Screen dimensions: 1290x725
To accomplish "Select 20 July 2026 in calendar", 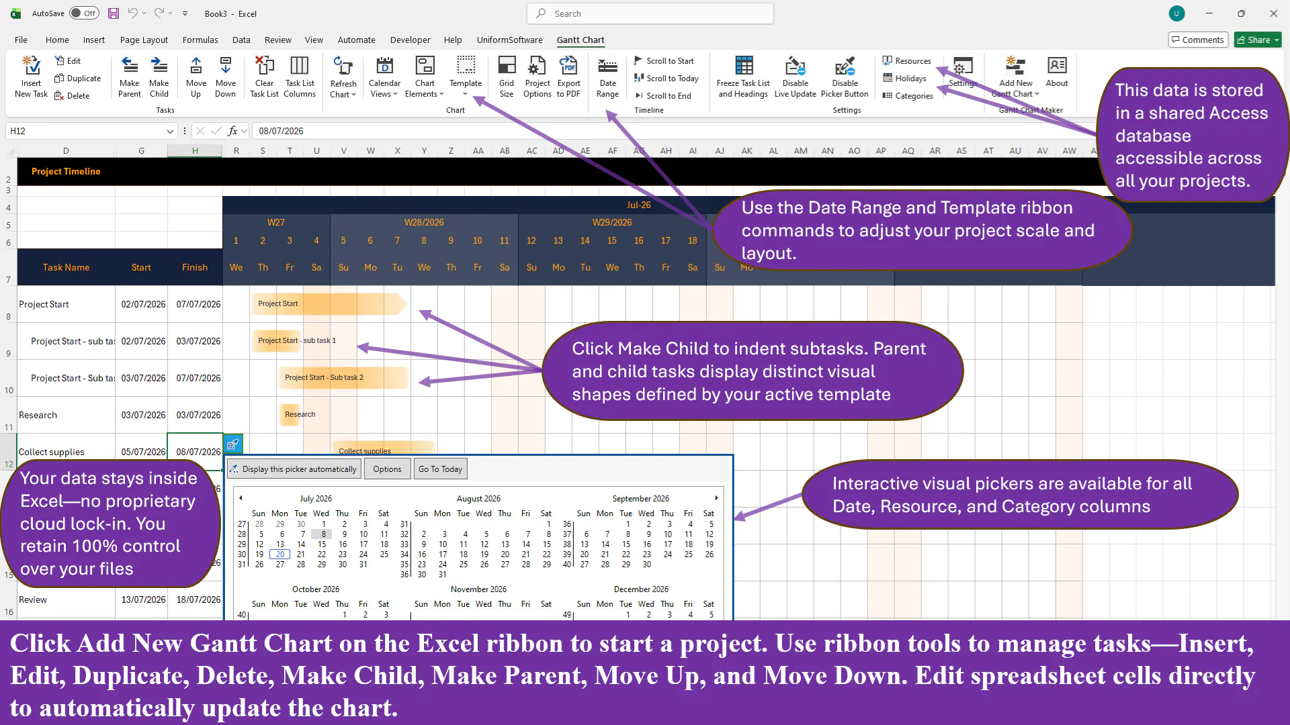I will click(280, 554).
